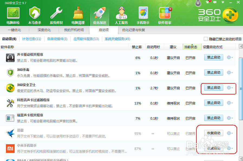243x161 pixels.
Task: Click the medal icon in title bar
Action: (x=198, y=4)
